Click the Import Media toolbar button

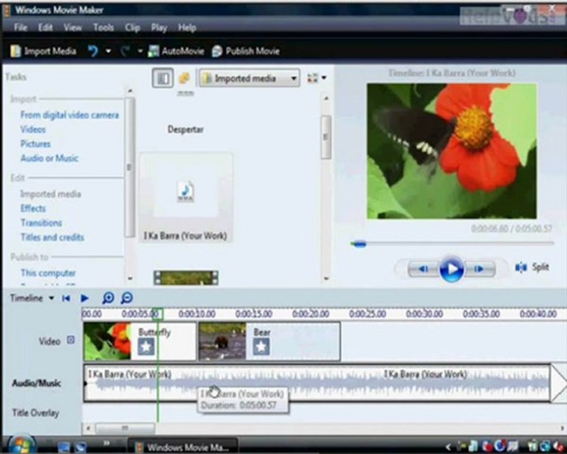pyautogui.click(x=43, y=51)
